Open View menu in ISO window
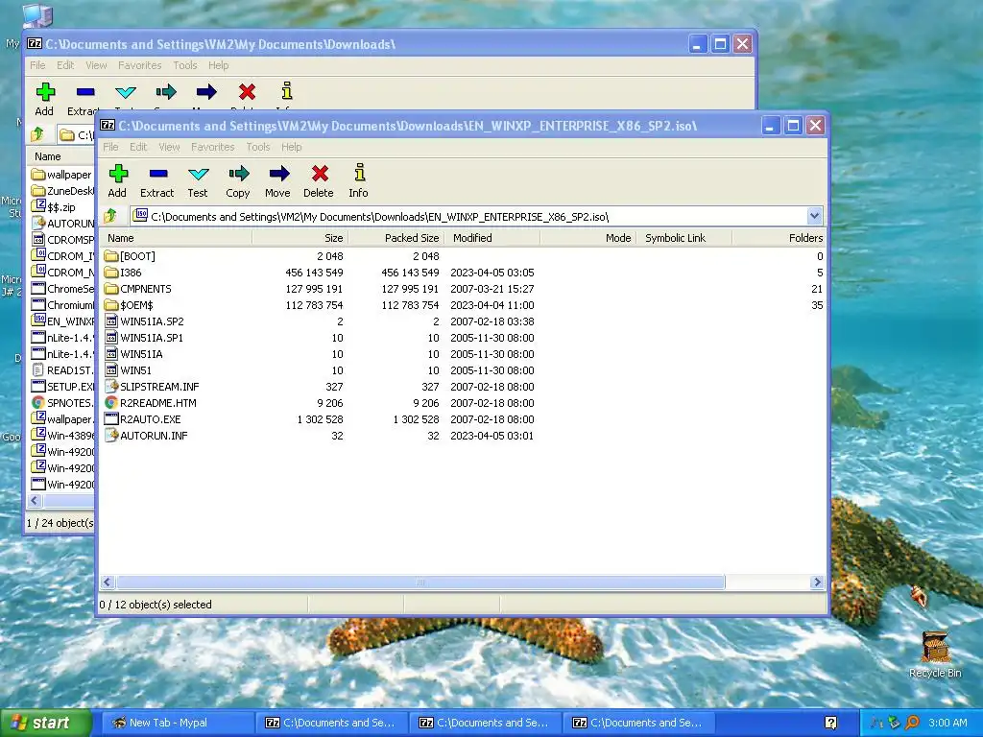Image resolution: width=983 pixels, height=737 pixels. tap(169, 147)
